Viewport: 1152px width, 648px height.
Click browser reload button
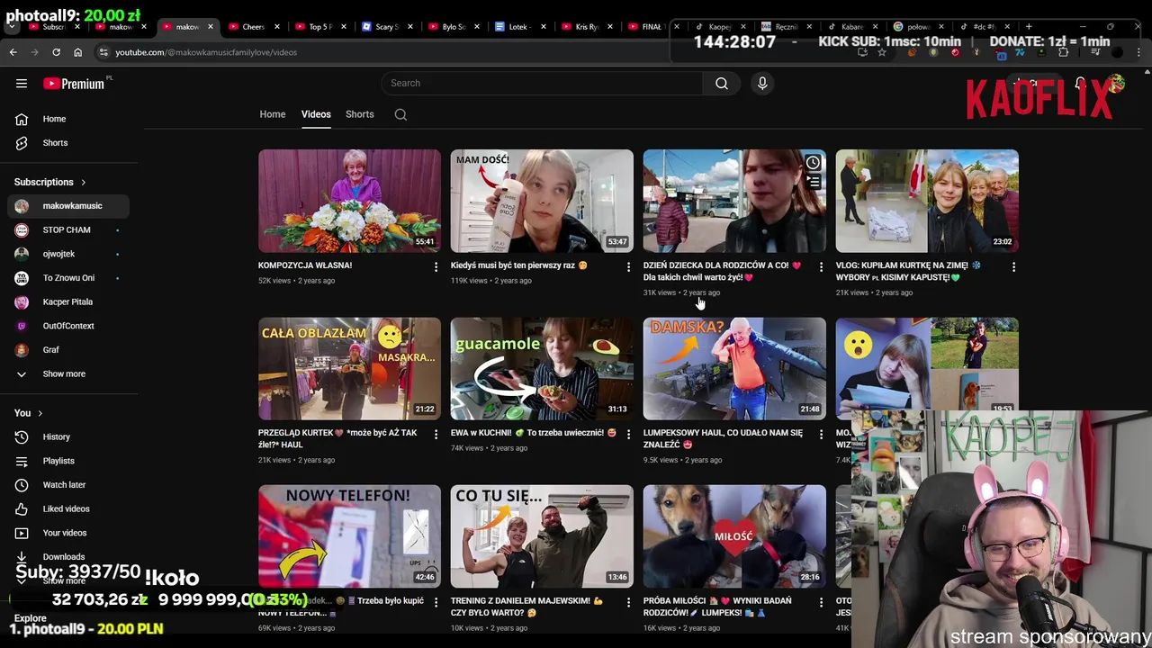pos(56,52)
